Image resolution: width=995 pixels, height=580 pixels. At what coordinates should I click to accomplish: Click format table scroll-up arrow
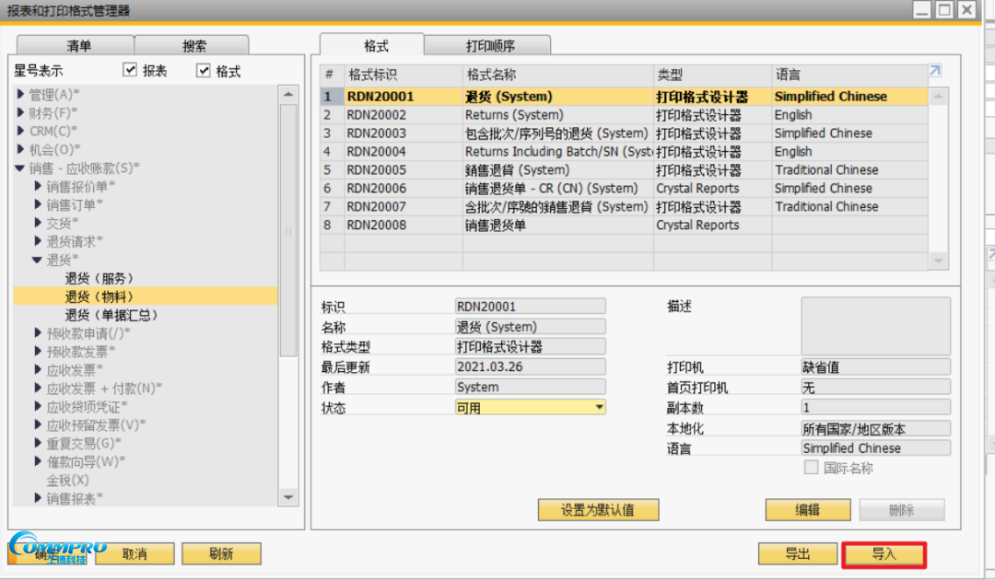938,96
